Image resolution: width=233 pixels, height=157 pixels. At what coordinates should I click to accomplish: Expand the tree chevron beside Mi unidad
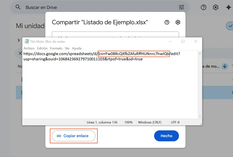(x=19, y=40)
